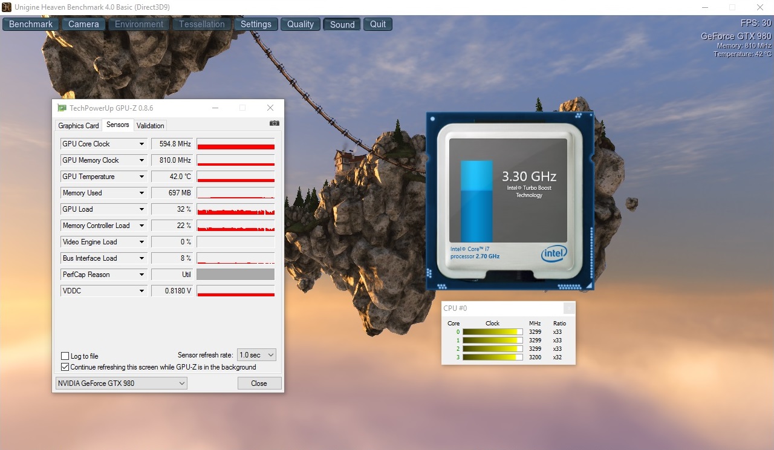Viewport: 774px width, 450px height.
Task: Click the Intel logo on the Turbo Boost gadget
Action: pyautogui.click(x=554, y=255)
